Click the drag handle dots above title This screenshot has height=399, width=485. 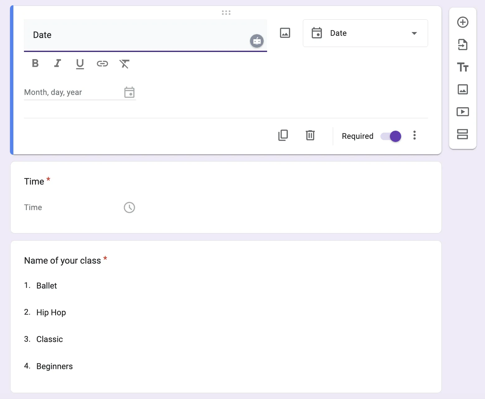pos(226,12)
